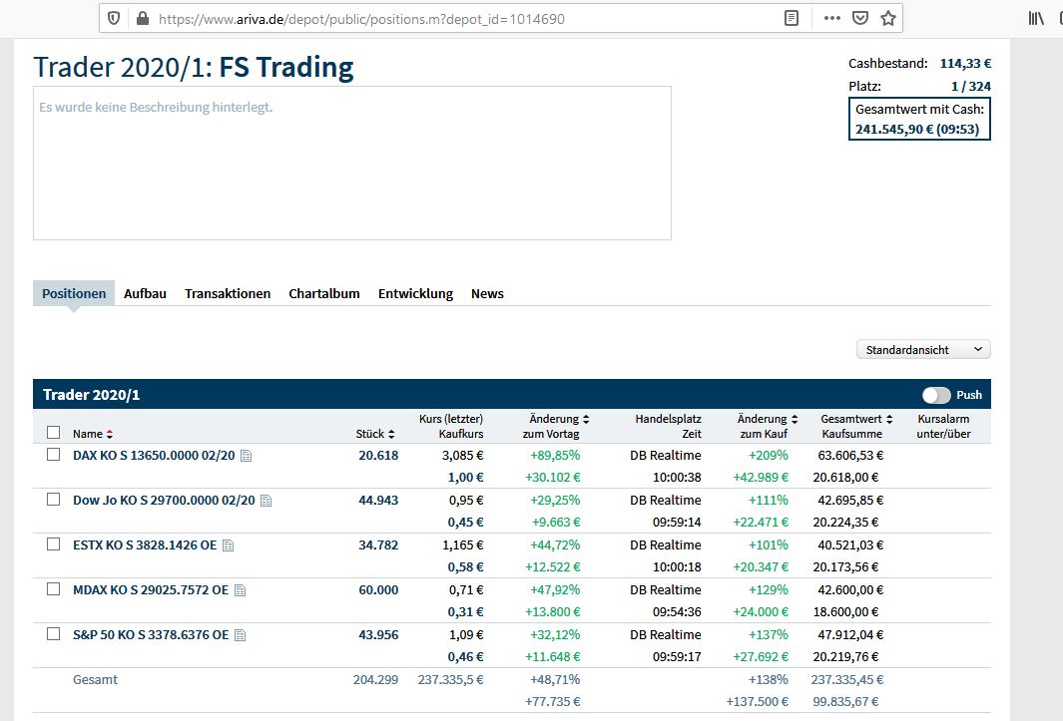1063x721 pixels.
Task: Open the browser's more options menu
Action: [831, 17]
